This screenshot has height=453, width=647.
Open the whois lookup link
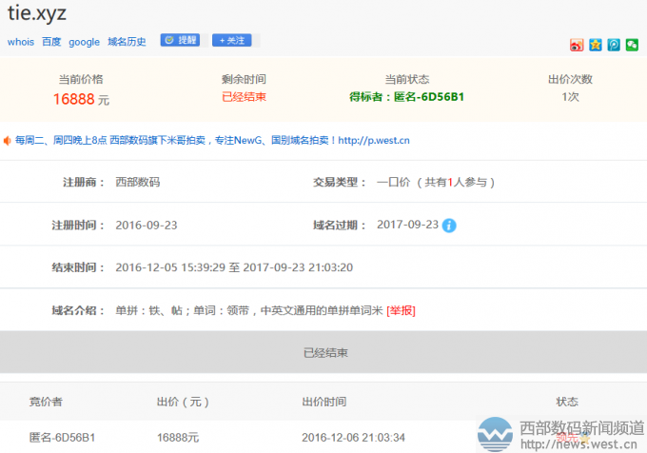tap(20, 42)
